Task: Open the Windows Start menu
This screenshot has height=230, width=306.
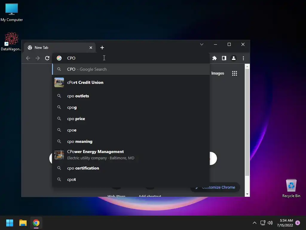Action: pos(10,223)
